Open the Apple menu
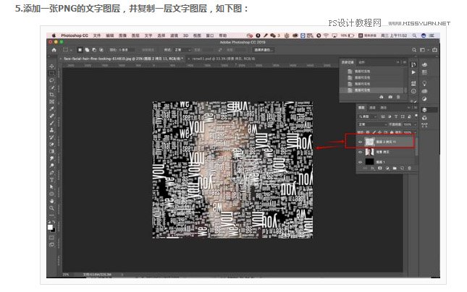This screenshot has height=292, width=467. click(x=54, y=35)
